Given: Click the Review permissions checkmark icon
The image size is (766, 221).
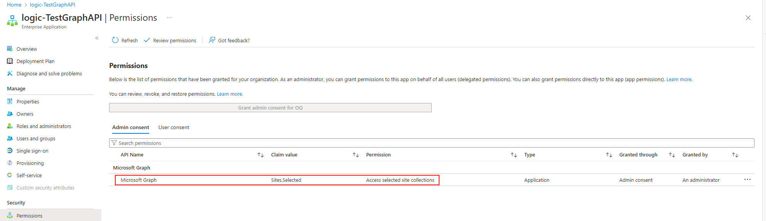Looking at the screenshot, I should coord(147,40).
